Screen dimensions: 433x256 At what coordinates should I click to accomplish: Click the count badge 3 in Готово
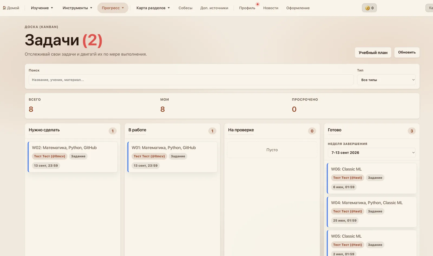click(x=412, y=131)
